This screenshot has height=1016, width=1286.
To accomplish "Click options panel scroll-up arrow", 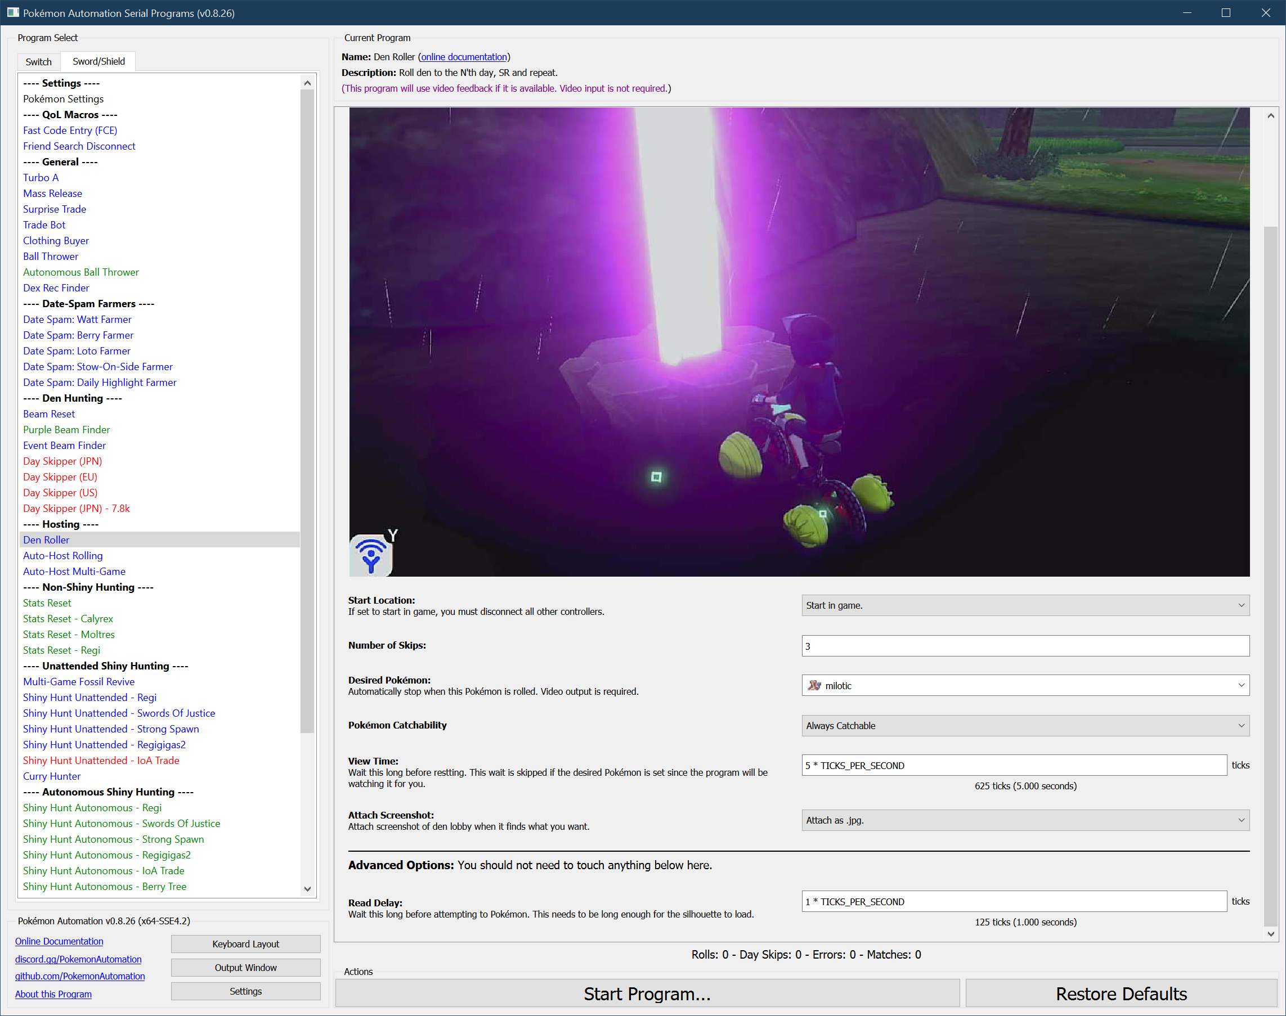I will coord(1271,116).
